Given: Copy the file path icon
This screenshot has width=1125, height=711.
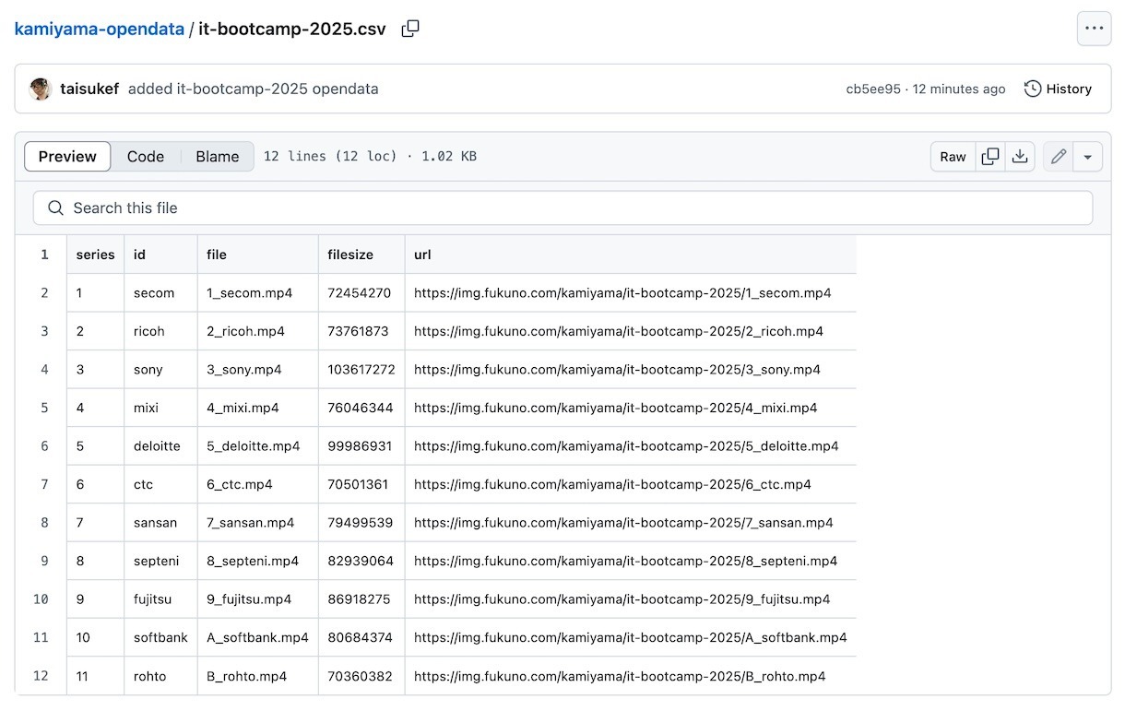Looking at the screenshot, I should [x=410, y=29].
